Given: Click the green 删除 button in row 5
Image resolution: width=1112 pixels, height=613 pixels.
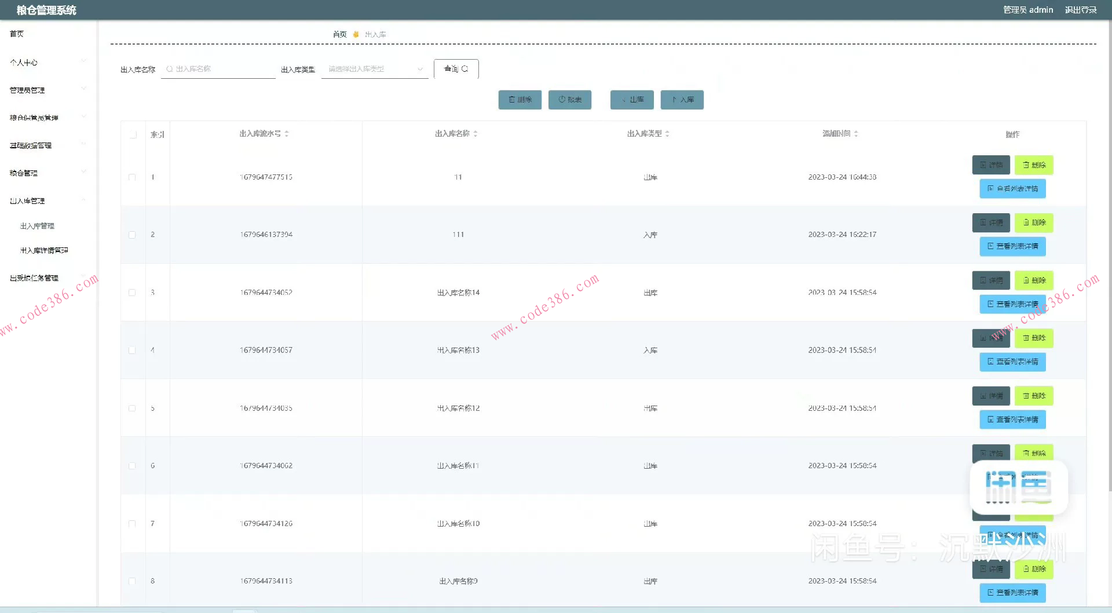Looking at the screenshot, I should point(1034,396).
